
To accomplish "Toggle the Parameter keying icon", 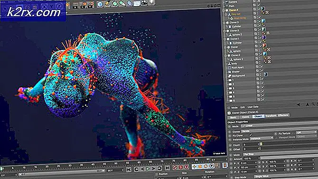I will pos(211,166).
